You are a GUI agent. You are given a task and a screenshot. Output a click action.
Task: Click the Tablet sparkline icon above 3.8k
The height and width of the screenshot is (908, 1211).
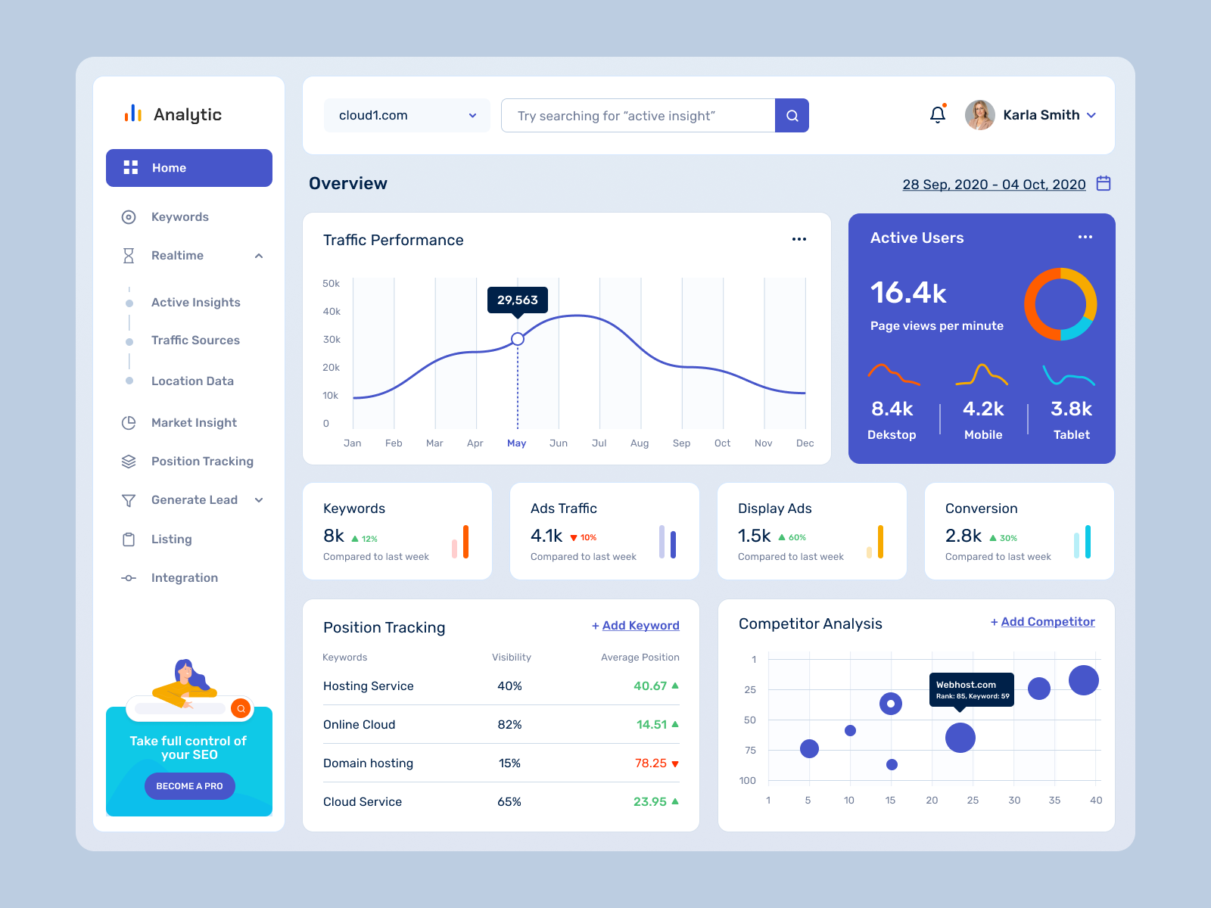pyautogui.click(x=1069, y=375)
